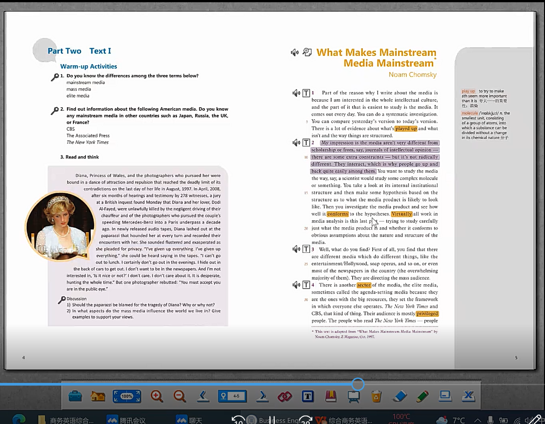Open the toolbox icon in the toolbar
This screenshot has height=424, width=545.
point(75,396)
